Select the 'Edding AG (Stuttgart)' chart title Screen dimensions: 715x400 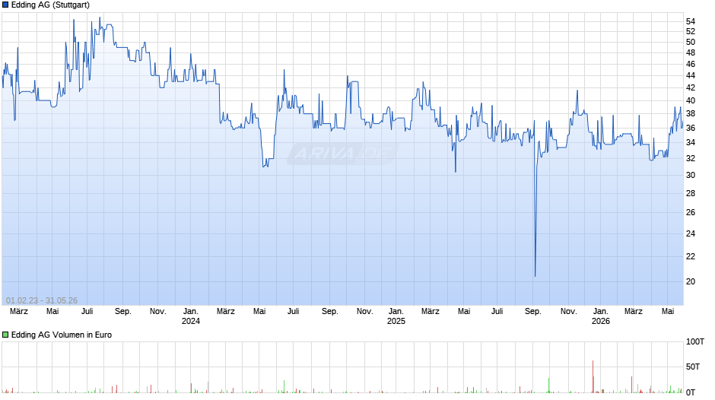click(50, 5)
